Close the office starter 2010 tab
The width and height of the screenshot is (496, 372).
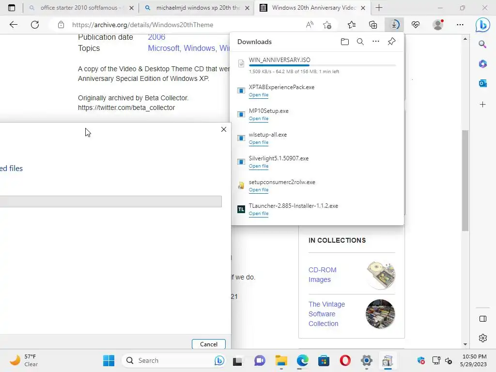pyautogui.click(x=132, y=8)
